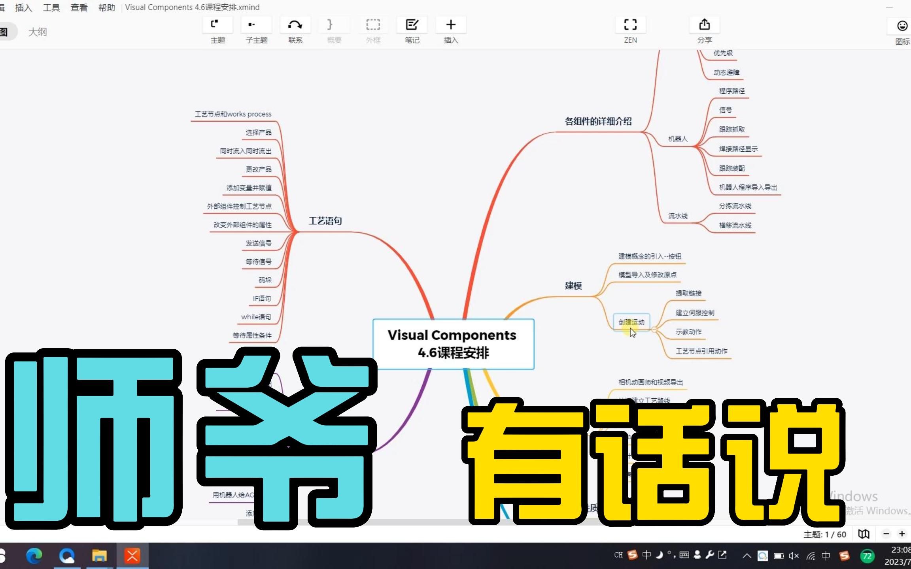Click the while语句 subtopic
This screenshot has height=569, width=911.
click(256, 317)
